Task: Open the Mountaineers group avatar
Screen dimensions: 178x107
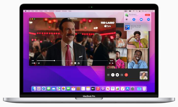Action: coord(127,15)
